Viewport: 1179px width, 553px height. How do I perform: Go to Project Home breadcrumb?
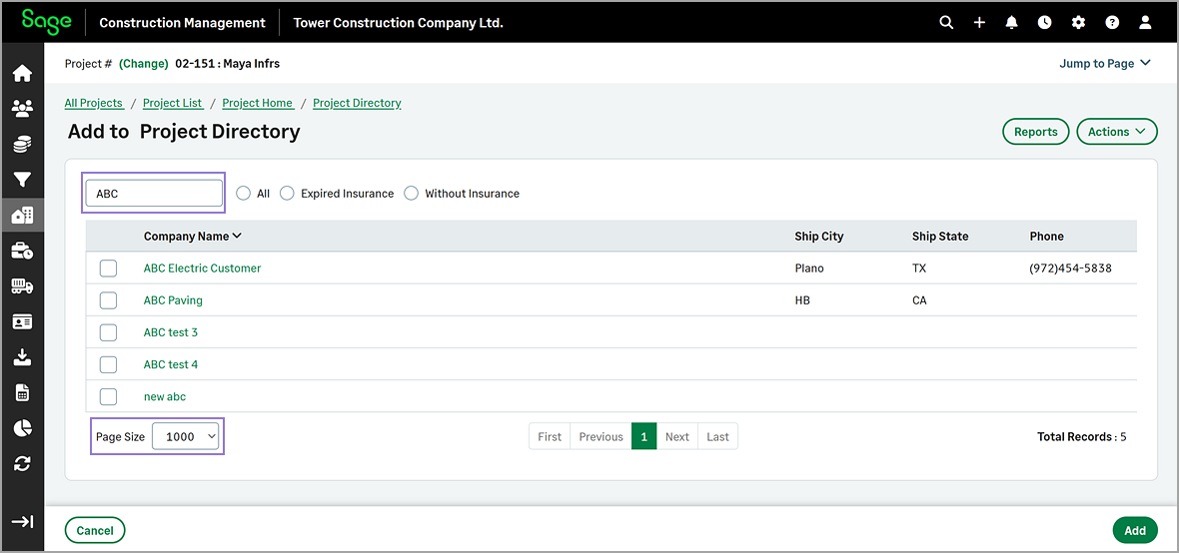click(x=258, y=103)
